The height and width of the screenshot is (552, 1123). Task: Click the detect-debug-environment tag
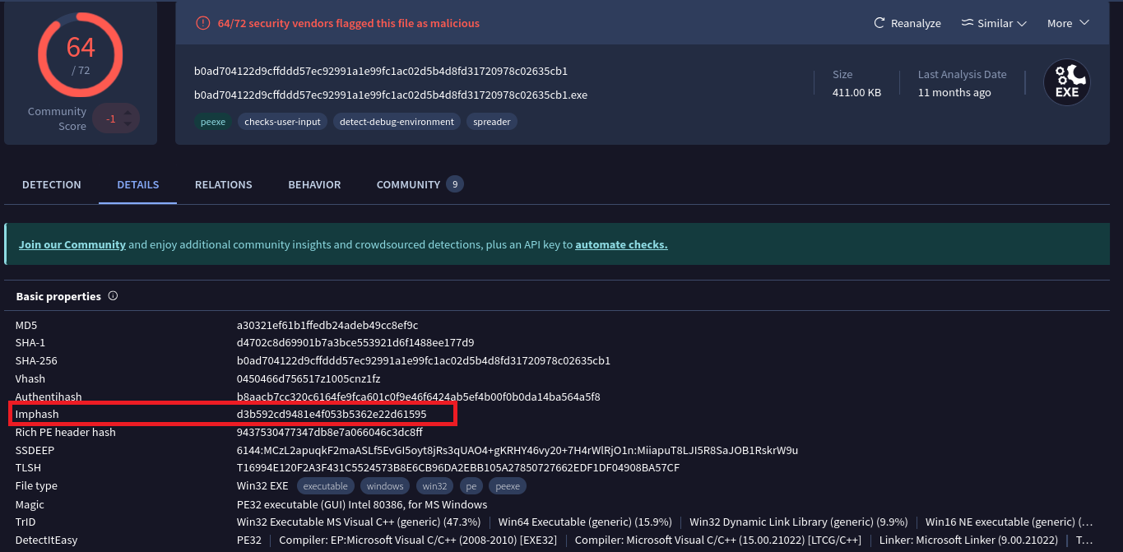(x=397, y=122)
